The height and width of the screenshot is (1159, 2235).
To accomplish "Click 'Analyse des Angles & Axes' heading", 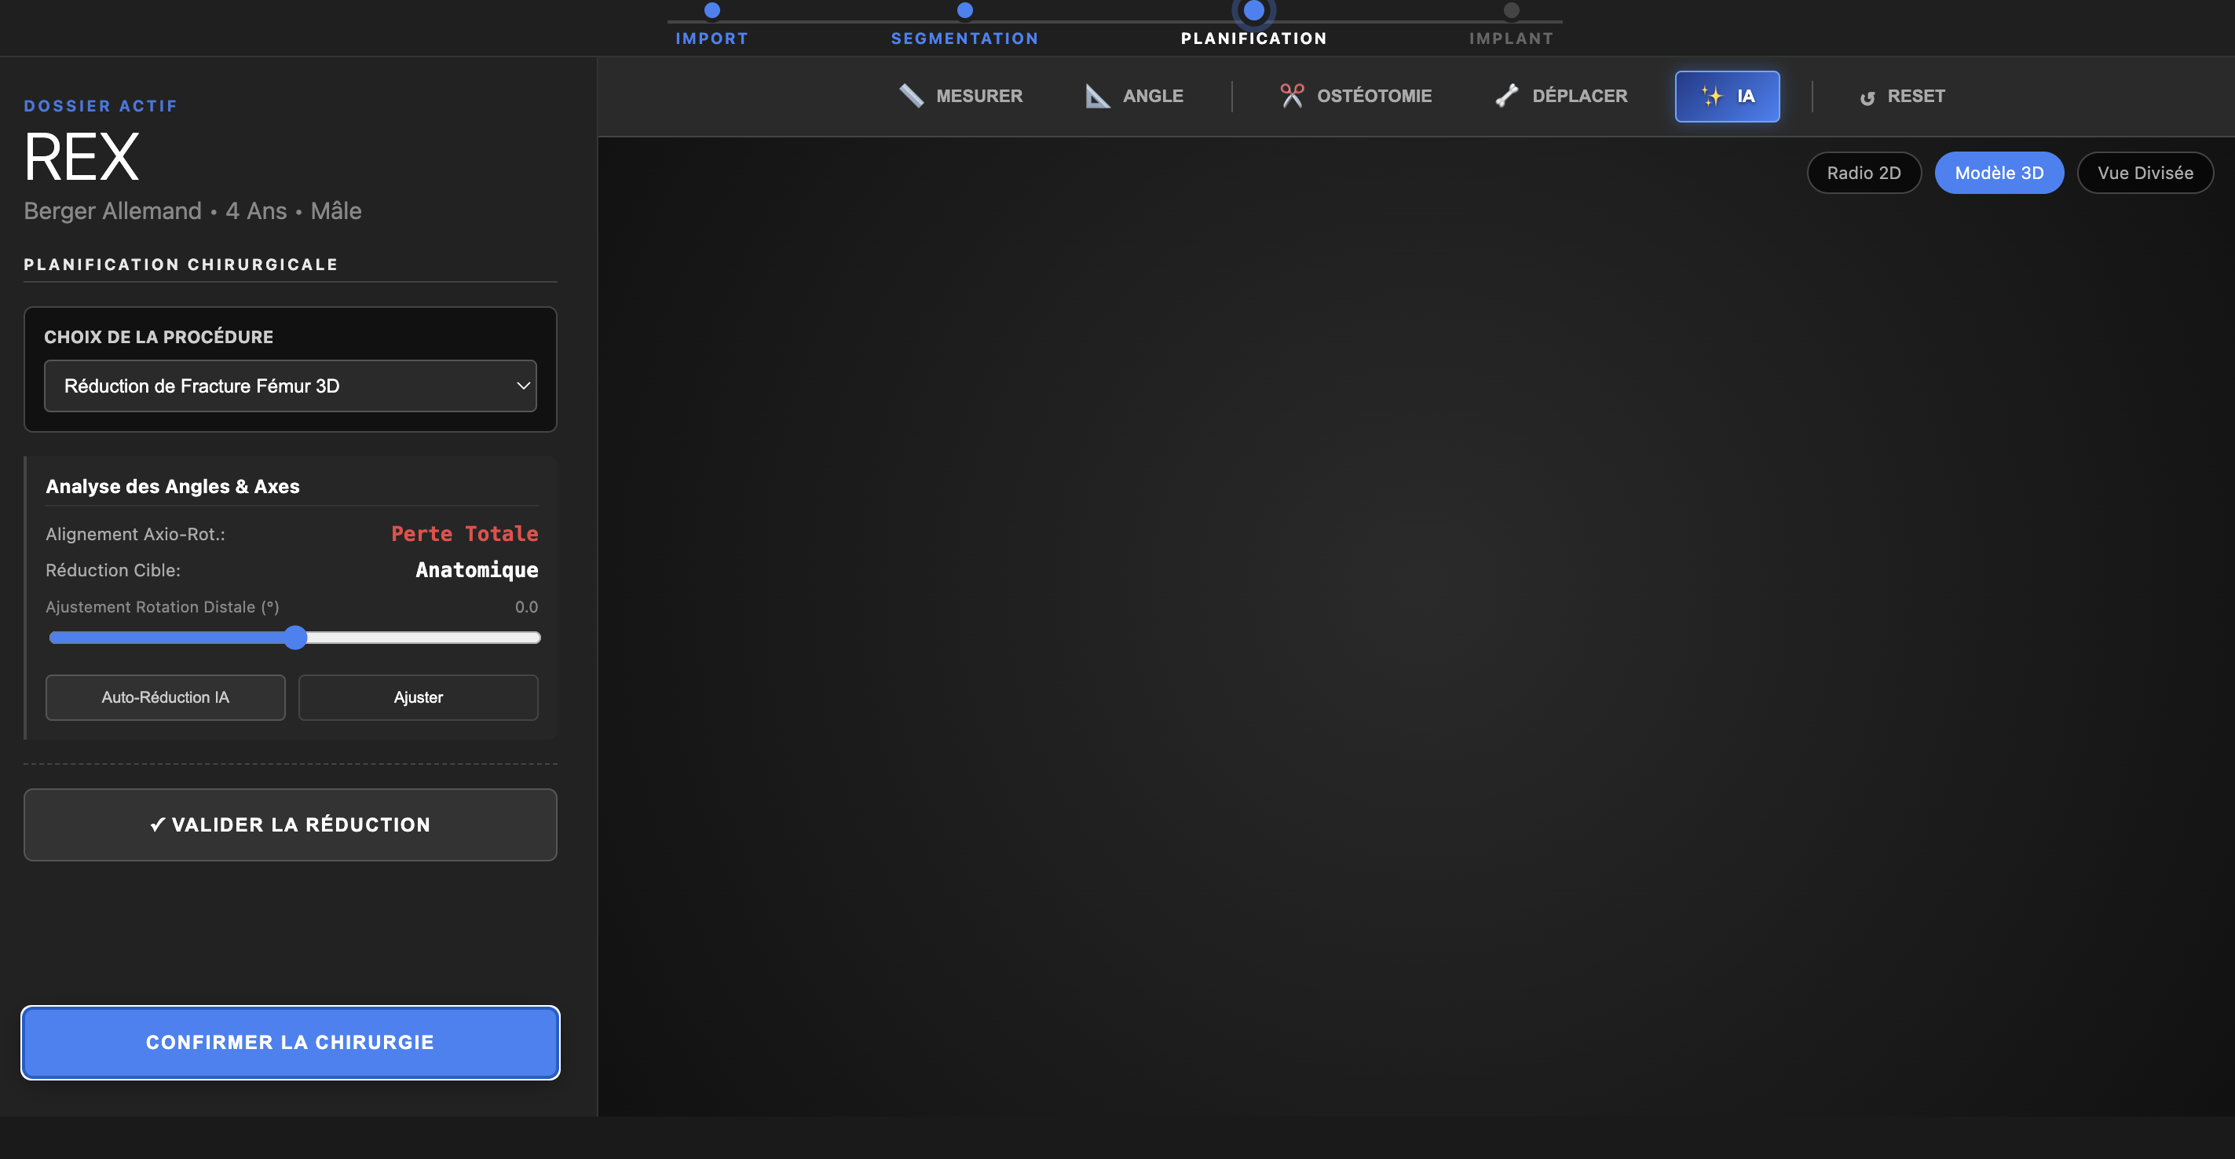I will [173, 487].
